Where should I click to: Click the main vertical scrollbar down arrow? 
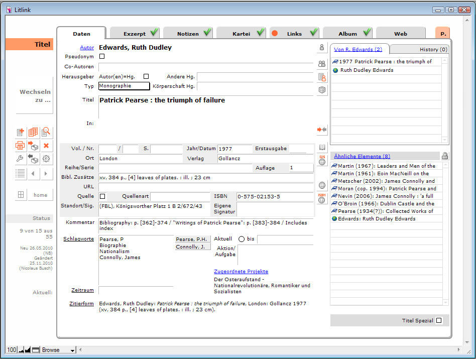tap(467, 342)
